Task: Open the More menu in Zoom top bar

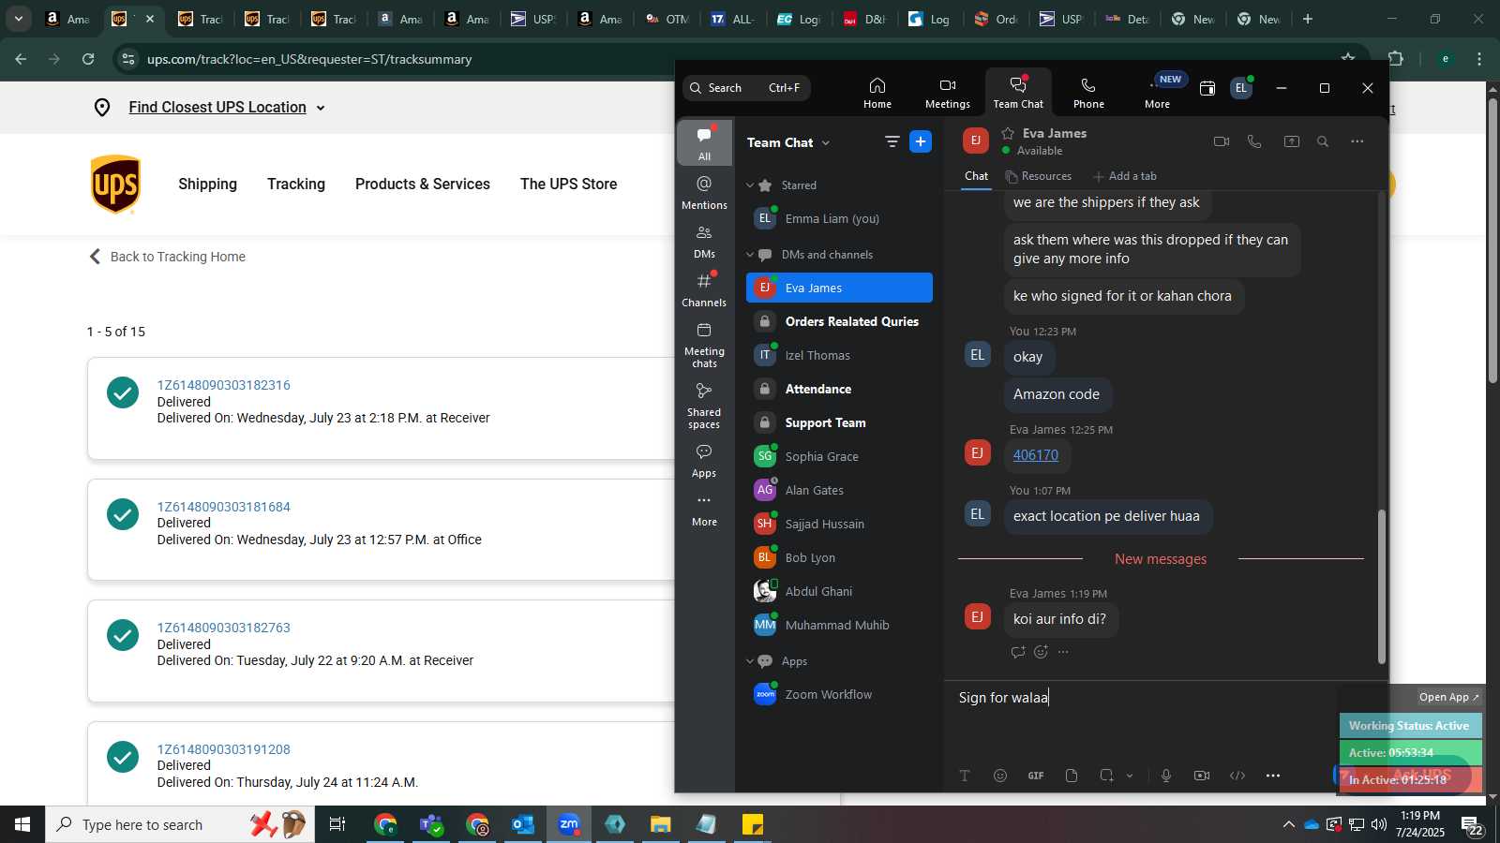Action: click(1157, 93)
